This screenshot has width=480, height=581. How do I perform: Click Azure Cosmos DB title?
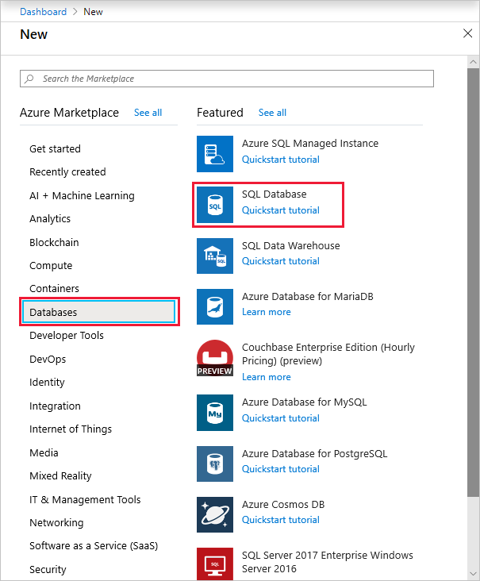point(283,504)
